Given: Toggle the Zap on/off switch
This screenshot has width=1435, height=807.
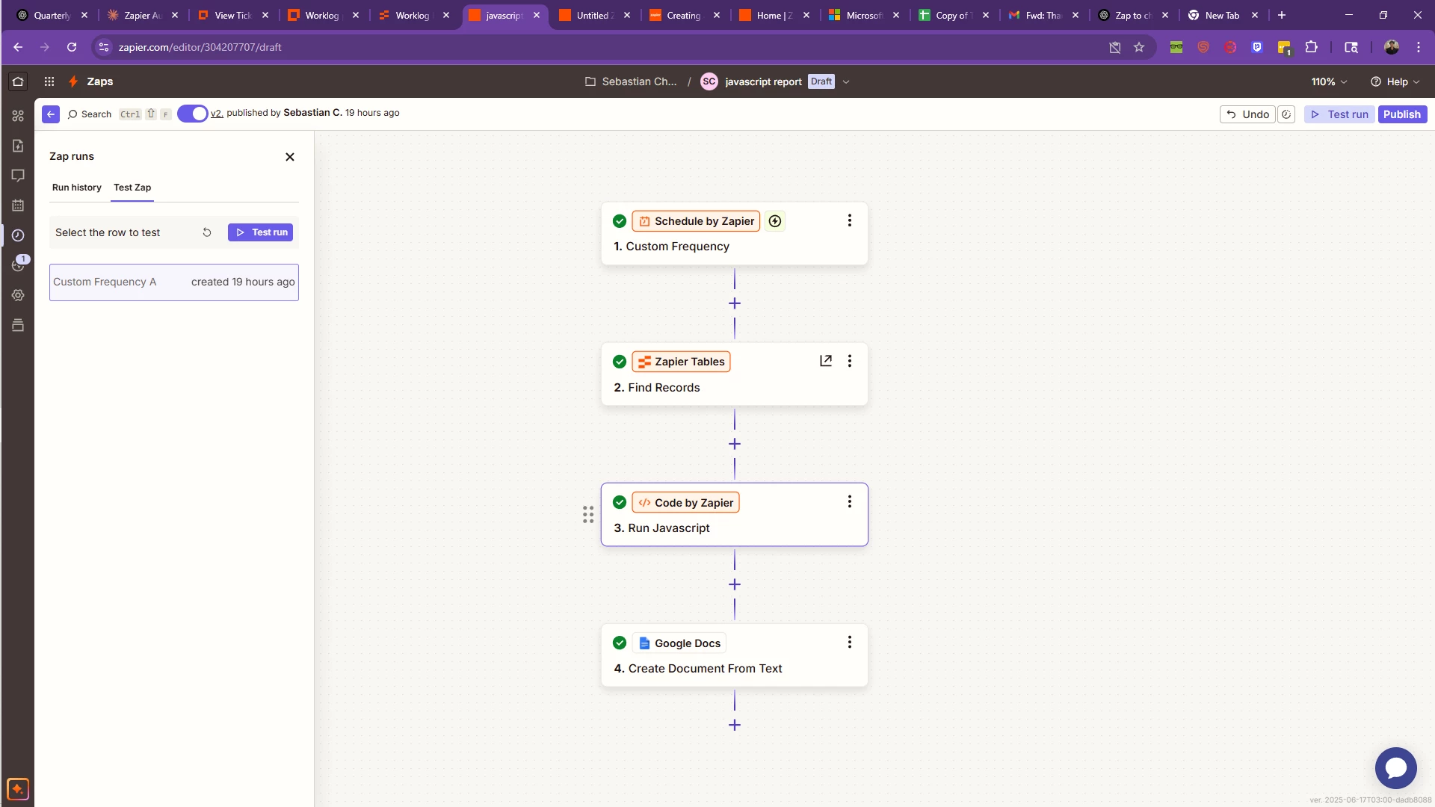Looking at the screenshot, I should [x=193, y=114].
